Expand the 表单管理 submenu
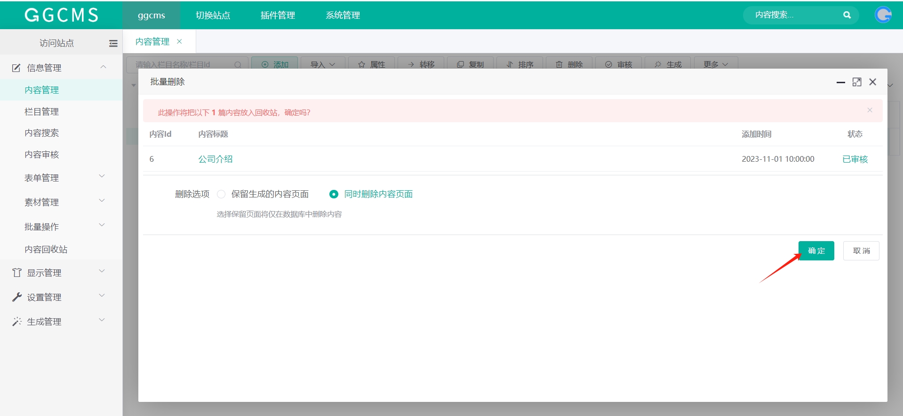Image resolution: width=903 pixels, height=416 pixels. [x=102, y=176]
